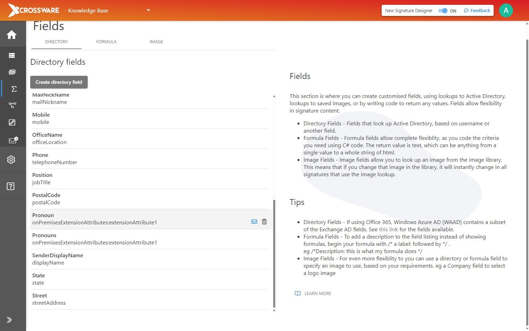
Task: Open the list view sidebar icon
Action: pyautogui.click(x=12, y=55)
